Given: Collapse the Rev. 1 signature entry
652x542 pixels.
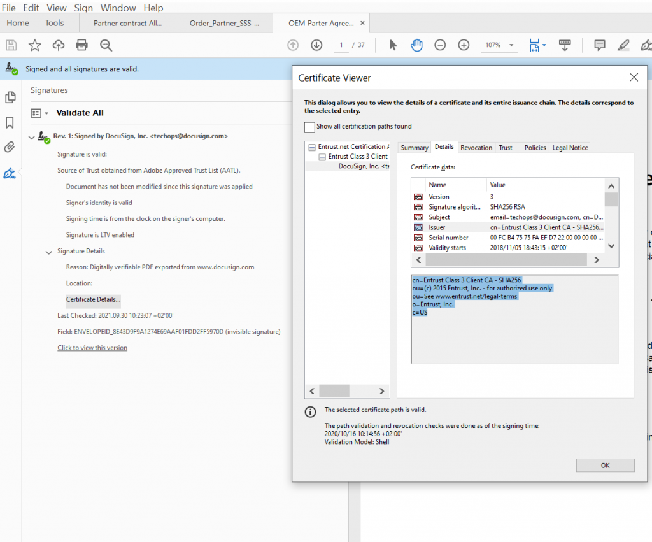Looking at the screenshot, I should pos(32,137).
